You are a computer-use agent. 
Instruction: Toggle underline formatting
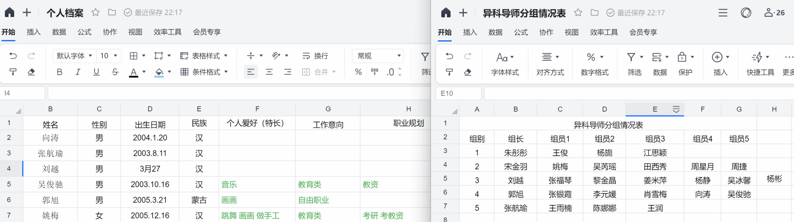[x=96, y=72]
